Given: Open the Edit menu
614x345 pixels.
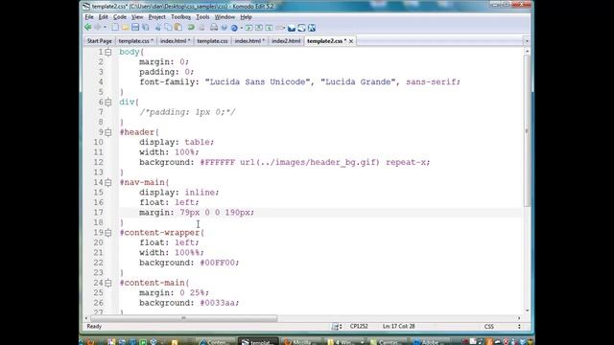Looking at the screenshot, I should pos(103,17).
